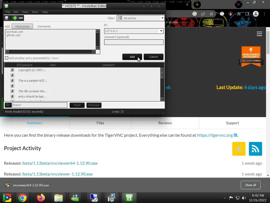Open Chrome three-dot menu
Image resolution: width=270 pixels, height=203 pixels.
coord(264,14)
